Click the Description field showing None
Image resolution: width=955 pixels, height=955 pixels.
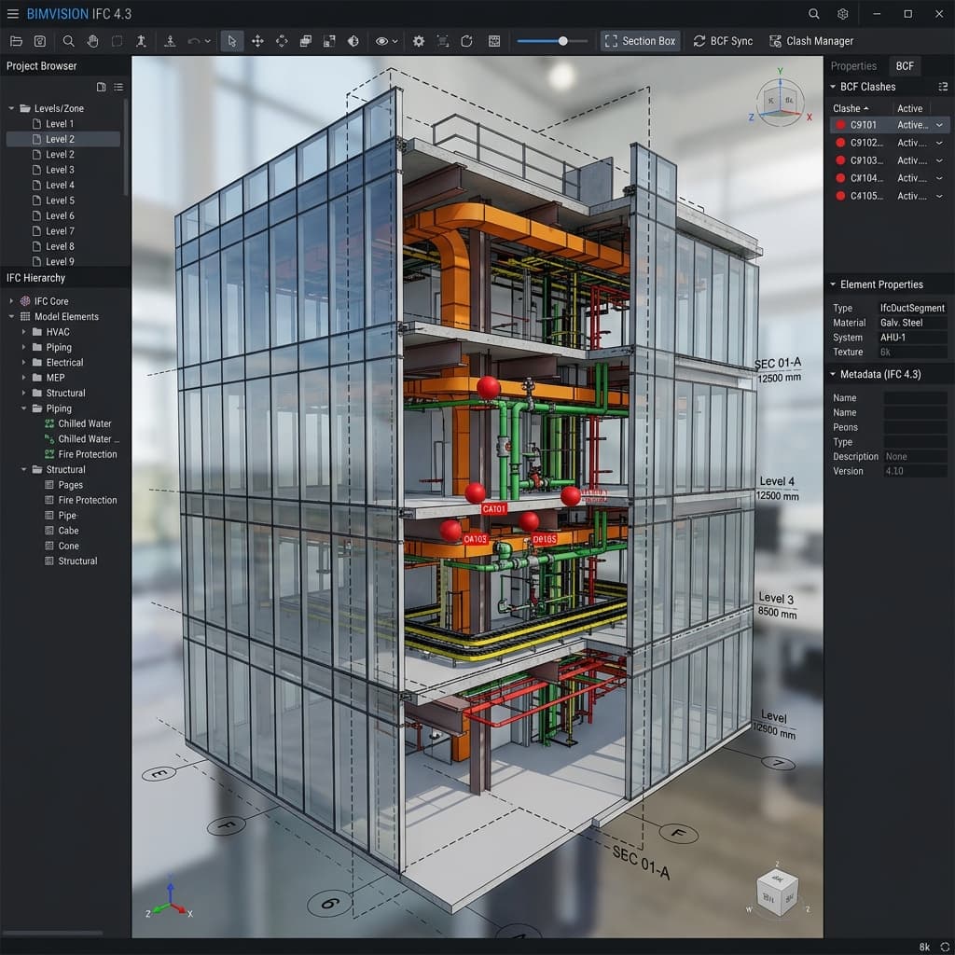coord(916,456)
